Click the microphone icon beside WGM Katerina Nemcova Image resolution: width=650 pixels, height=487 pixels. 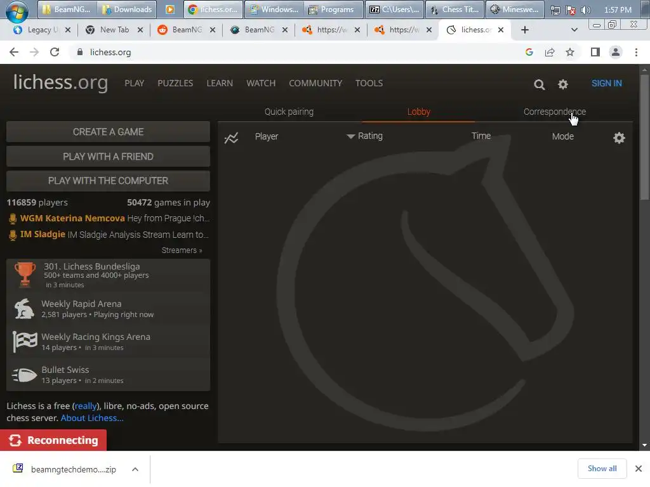(x=13, y=218)
